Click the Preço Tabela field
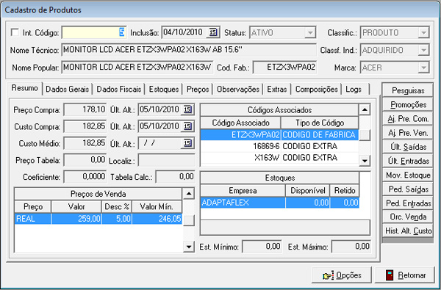Viewport: 441px width, 290px height. [85, 160]
